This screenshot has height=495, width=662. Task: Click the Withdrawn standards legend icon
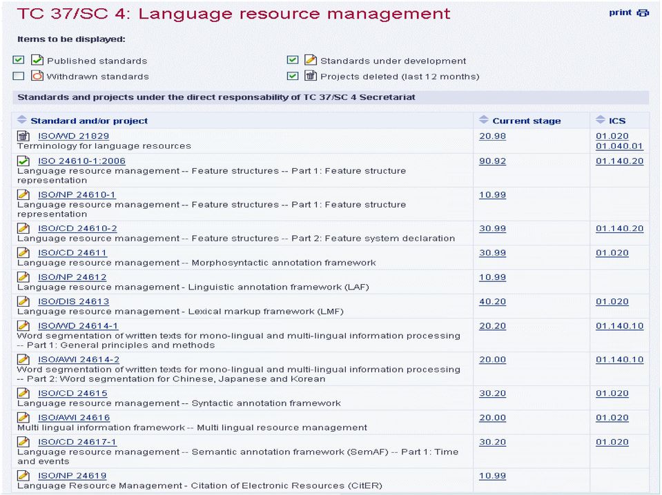click(x=37, y=76)
